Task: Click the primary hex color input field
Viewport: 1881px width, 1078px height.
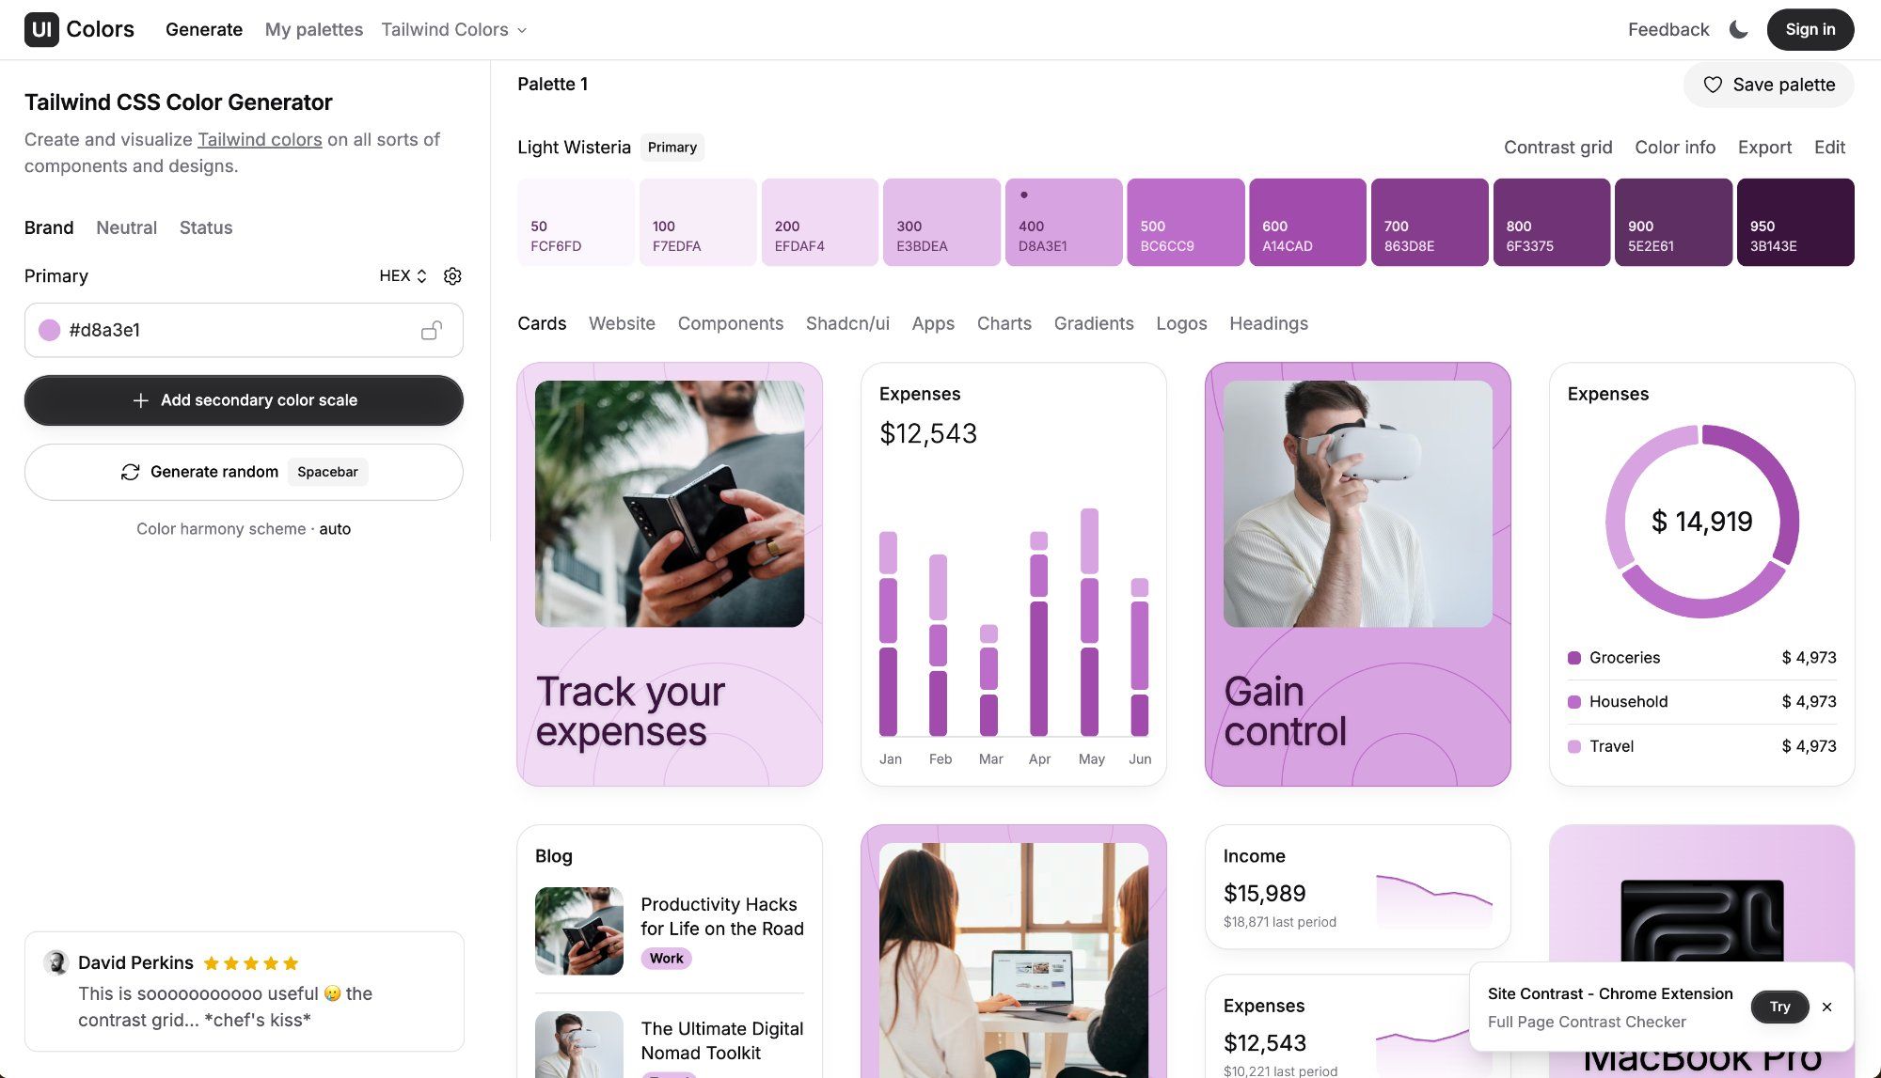Action: [x=235, y=330]
